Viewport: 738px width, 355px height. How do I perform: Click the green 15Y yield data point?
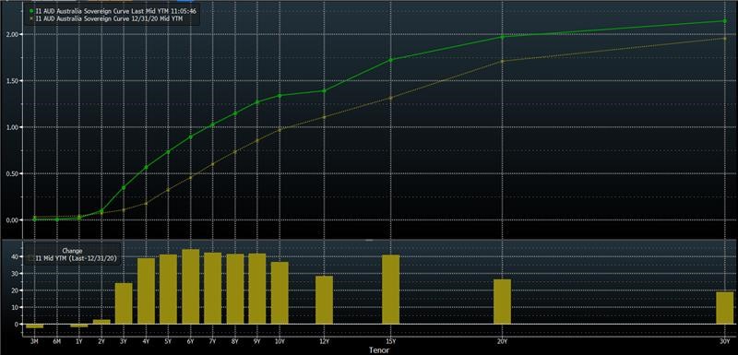pos(390,60)
